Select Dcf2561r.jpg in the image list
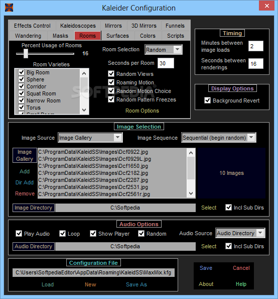The height and width of the screenshot is (299, 278). coord(112,194)
